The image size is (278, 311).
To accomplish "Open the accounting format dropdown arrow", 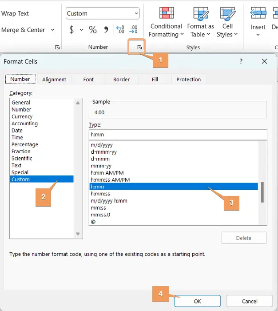I will pos(81,30).
